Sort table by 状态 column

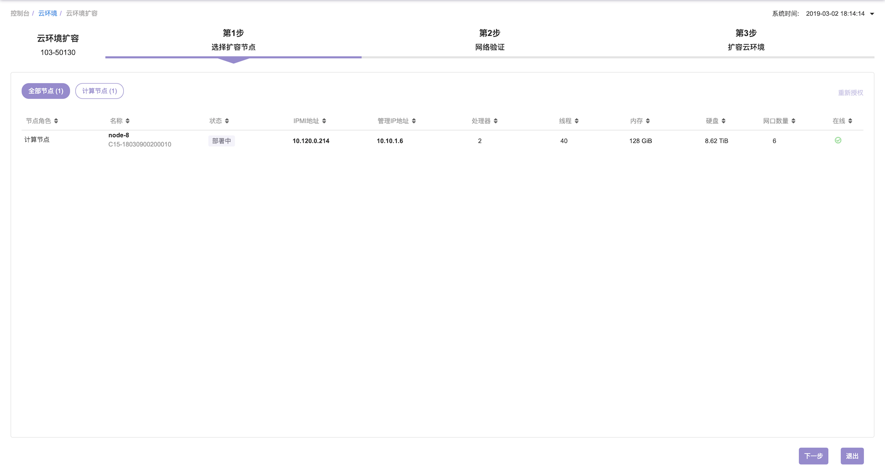coord(227,121)
